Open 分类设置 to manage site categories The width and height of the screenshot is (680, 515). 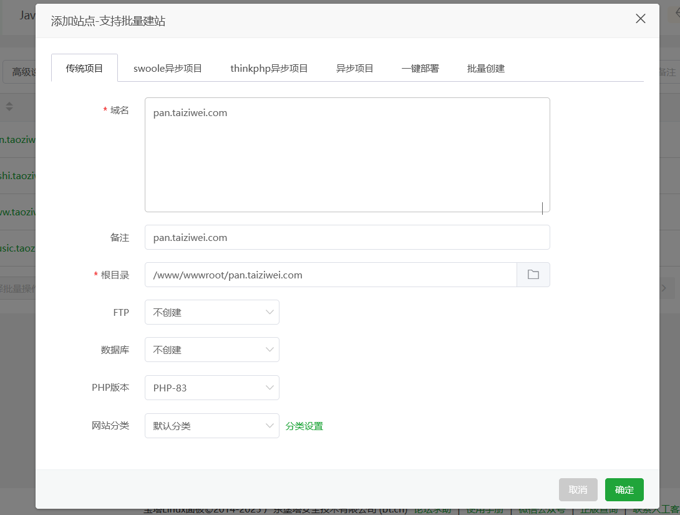(304, 426)
